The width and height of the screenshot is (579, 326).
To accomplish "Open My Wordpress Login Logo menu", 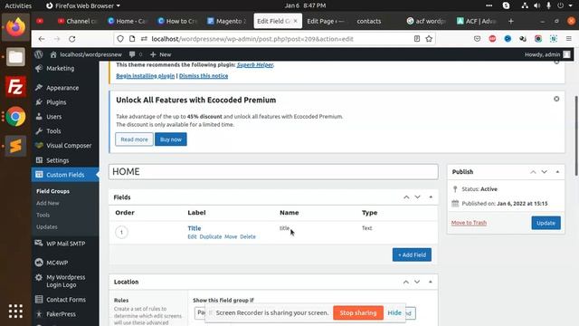I will click(65, 281).
